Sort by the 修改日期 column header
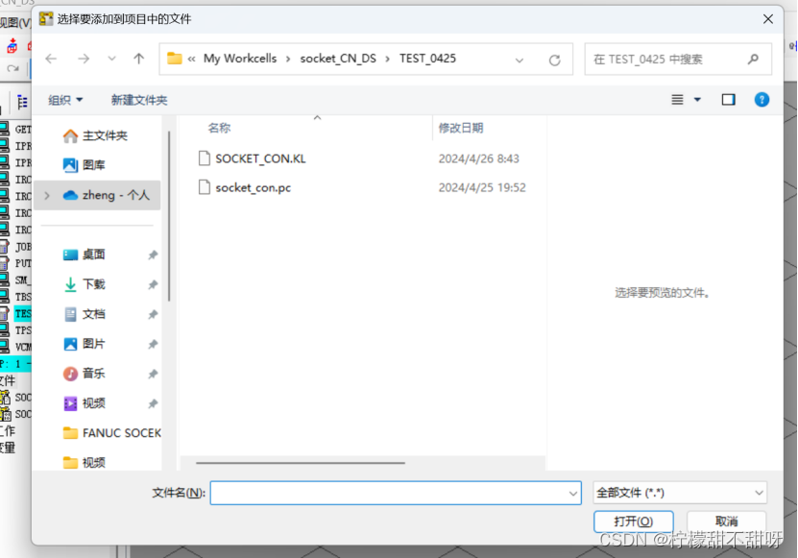 pos(461,128)
